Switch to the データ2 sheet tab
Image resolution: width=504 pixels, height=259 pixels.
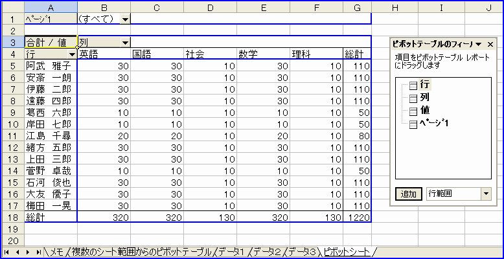coord(267,252)
